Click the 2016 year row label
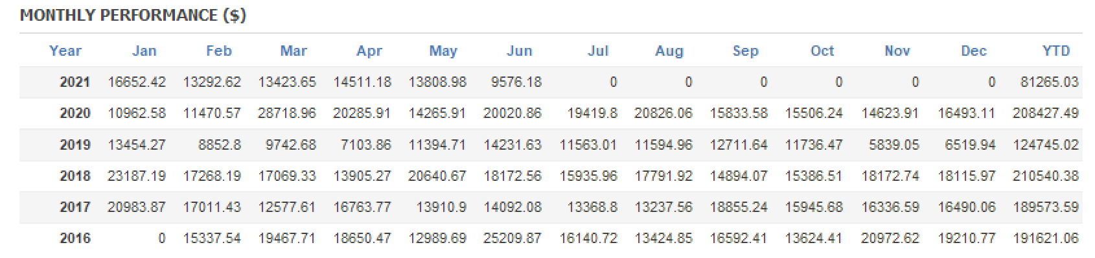The height and width of the screenshot is (258, 1095). pos(75,238)
